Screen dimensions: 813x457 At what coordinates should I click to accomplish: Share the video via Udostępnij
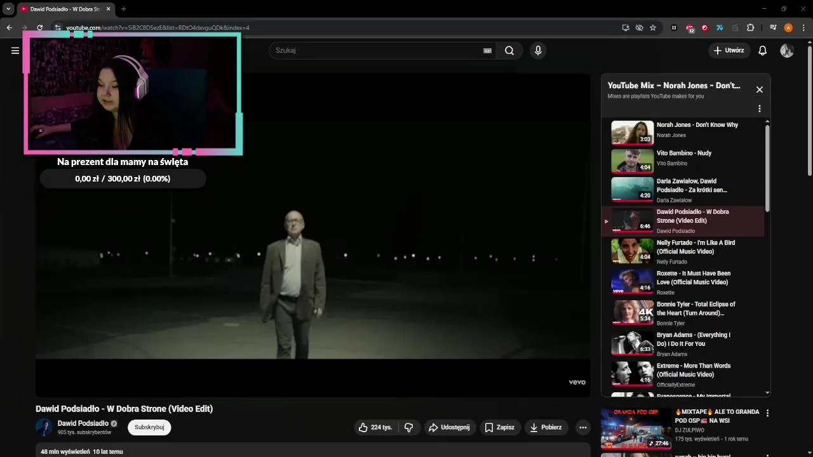click(x=450, y=427)
